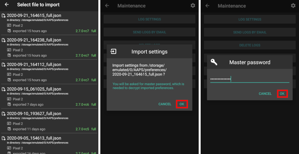The image size is (299, 154).
Task: Click file icon of 2020-09-05_154613_full.json
Action: tap(4, 138)
